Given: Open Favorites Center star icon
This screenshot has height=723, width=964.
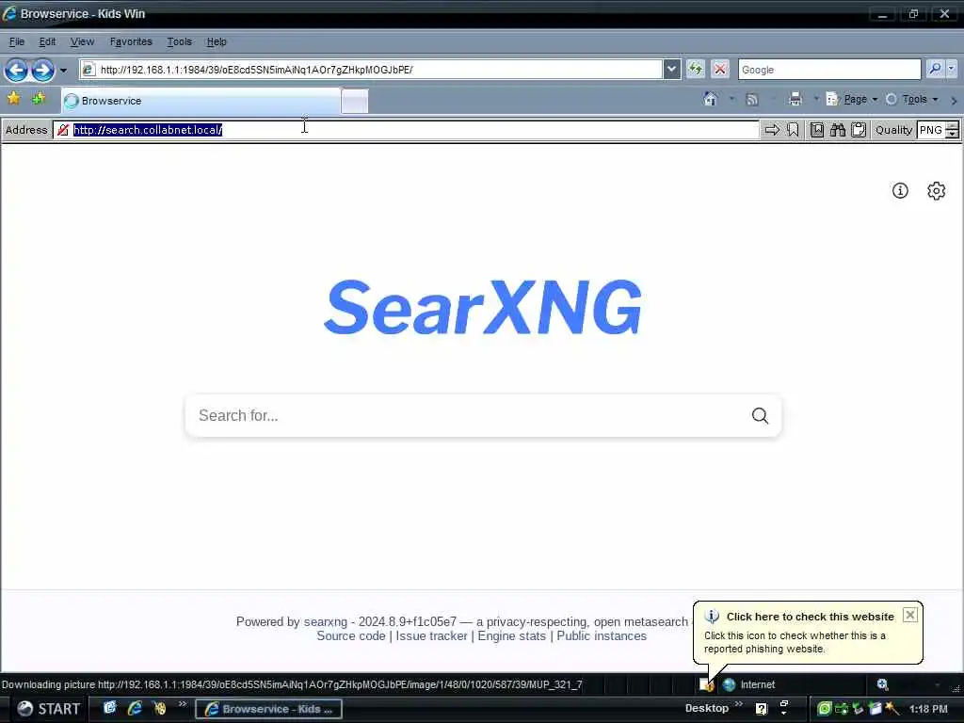Looking at the screenshot, I should tap(13, 98).
